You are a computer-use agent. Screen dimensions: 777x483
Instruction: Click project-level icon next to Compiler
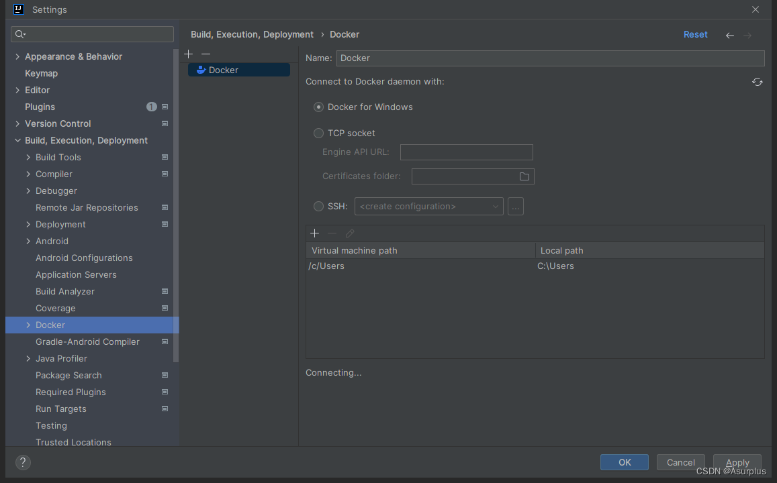pos(165,174)
